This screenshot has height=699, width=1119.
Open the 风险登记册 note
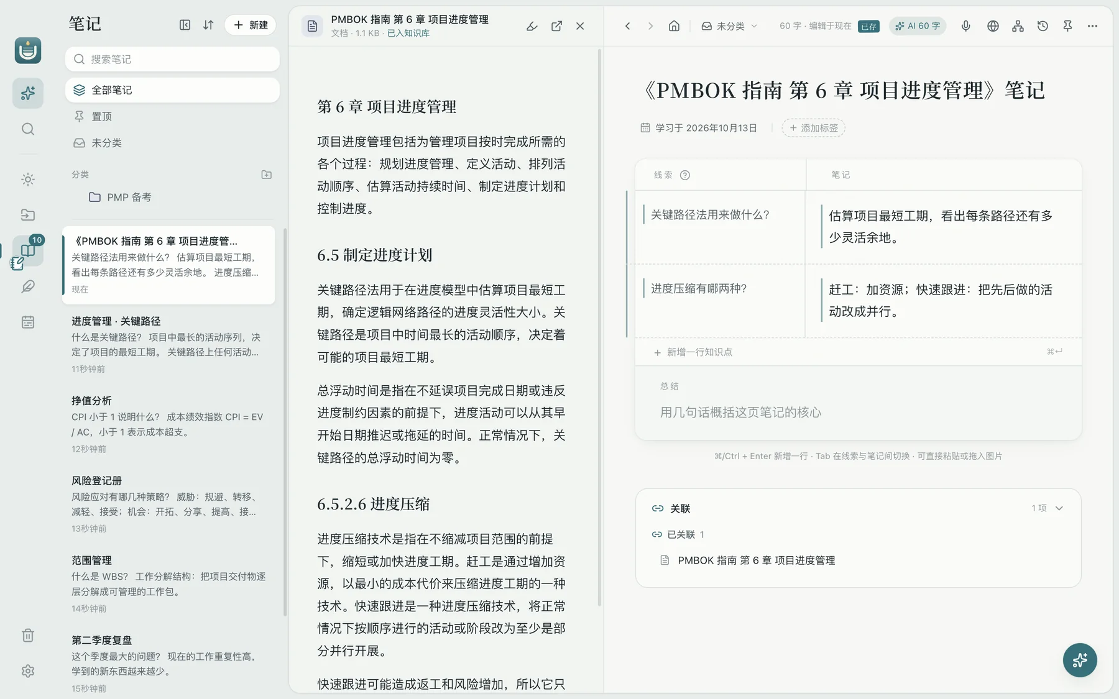pos(168,504)
